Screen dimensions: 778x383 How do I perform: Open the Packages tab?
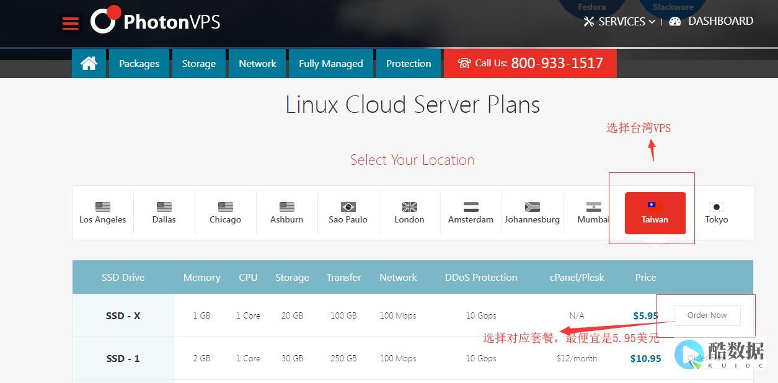point(139,63)
